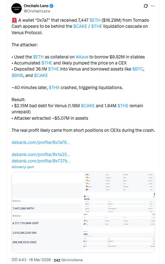Click Gönderiyi çevir translate link
The width and height of the screenshot is (165, 264).
(23, 167)
